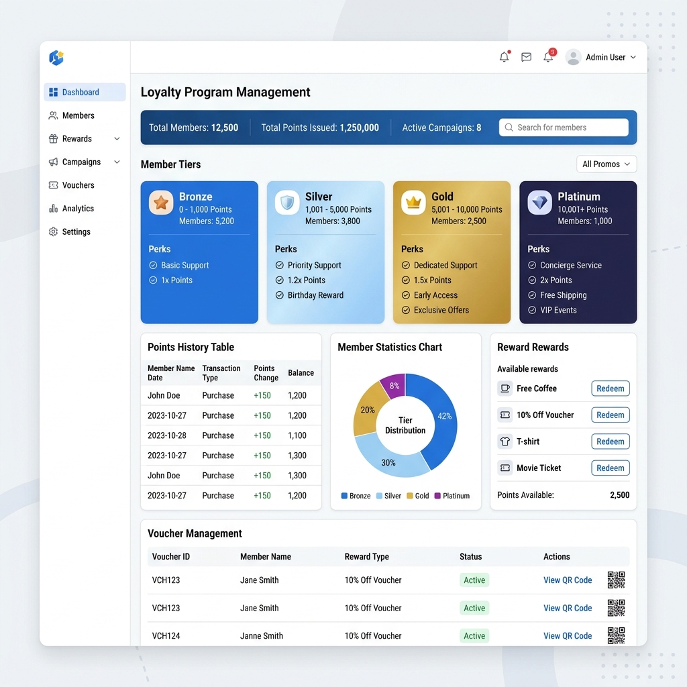Viewport: 687px width, 687px height.
Task: Click the Total Members: 12,500 stat
Action: pos(193,127)
